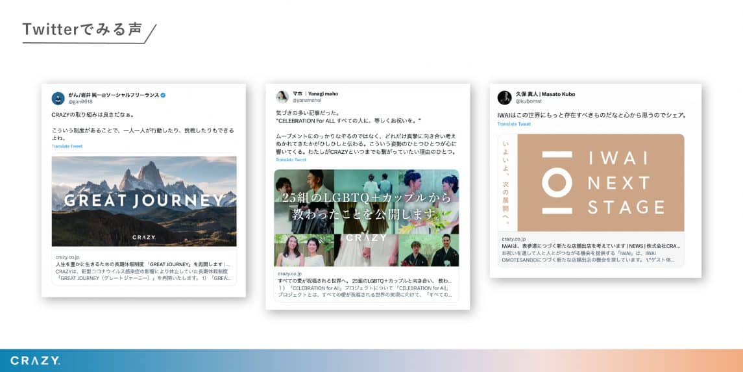Open the handle @gan0918
Image resolution: width=743 pixels, height=372 pixels.
coord(80,102)
